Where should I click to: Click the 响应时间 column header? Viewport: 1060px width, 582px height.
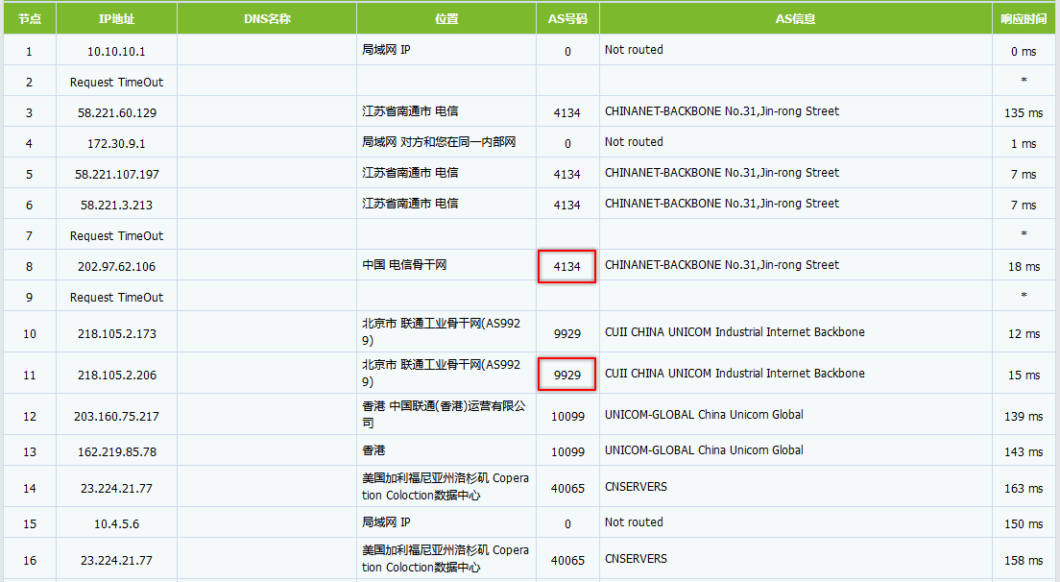click(x=1024, y=19)
